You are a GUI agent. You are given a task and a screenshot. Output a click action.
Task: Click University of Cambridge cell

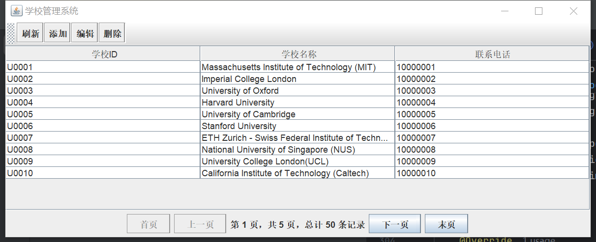pyautogui.click(x=297, y=114)
